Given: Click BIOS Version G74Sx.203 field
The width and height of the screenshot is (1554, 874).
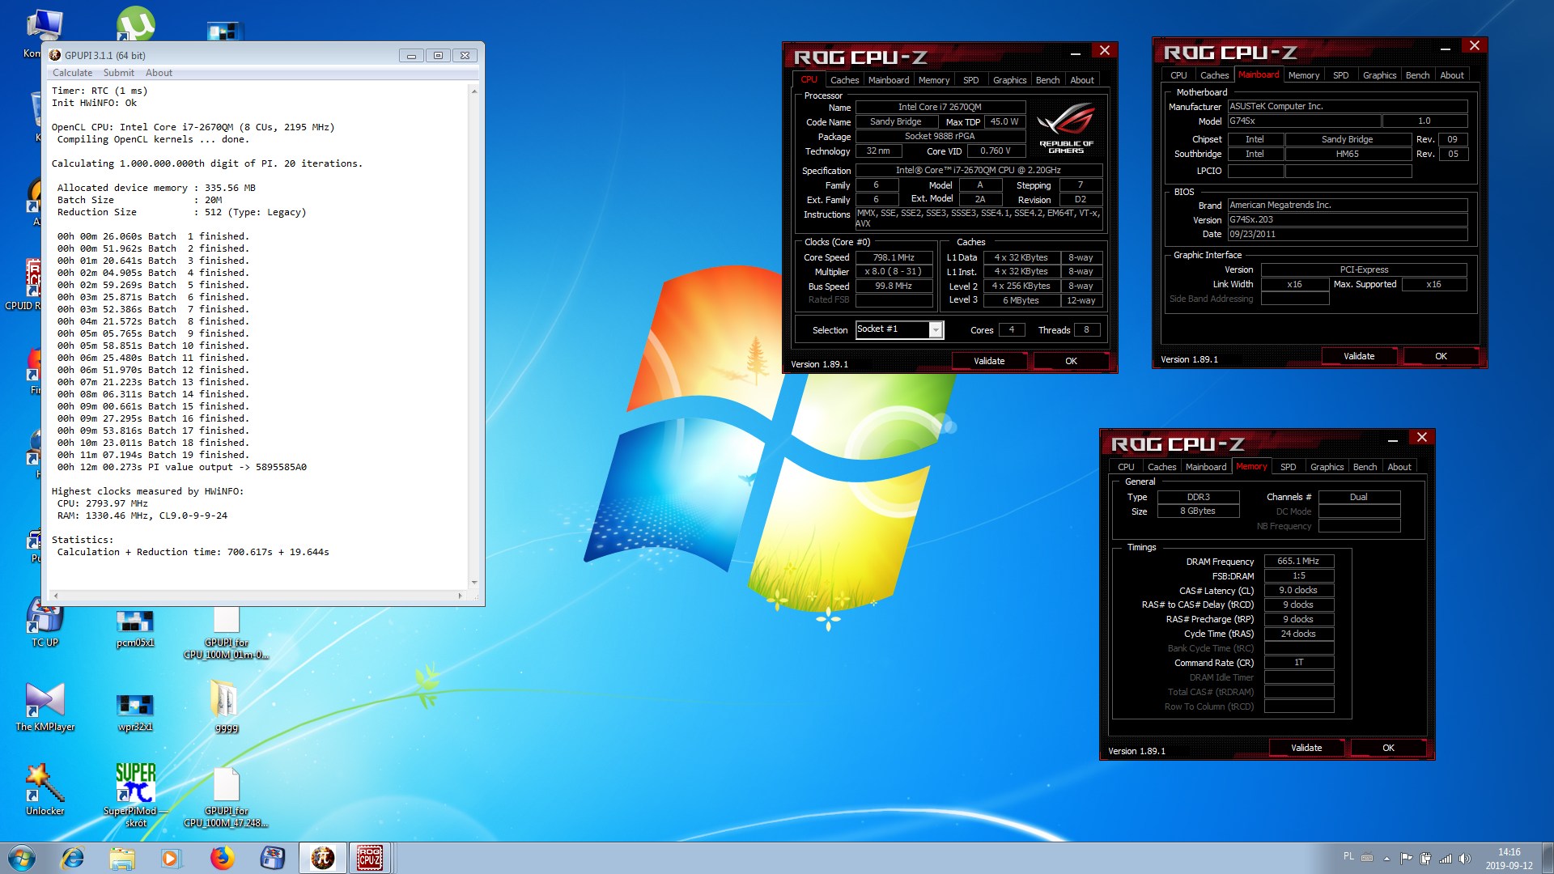Looking at the screenshot, I should 1348,220.
